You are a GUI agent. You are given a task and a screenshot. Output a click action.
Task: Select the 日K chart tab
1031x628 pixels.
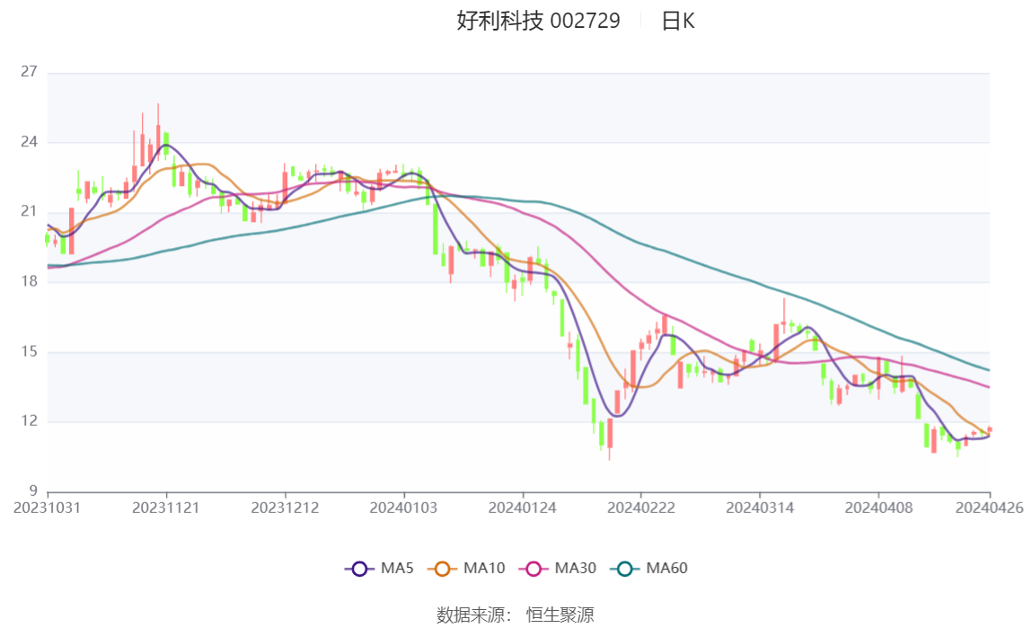(x=678, y=21)
